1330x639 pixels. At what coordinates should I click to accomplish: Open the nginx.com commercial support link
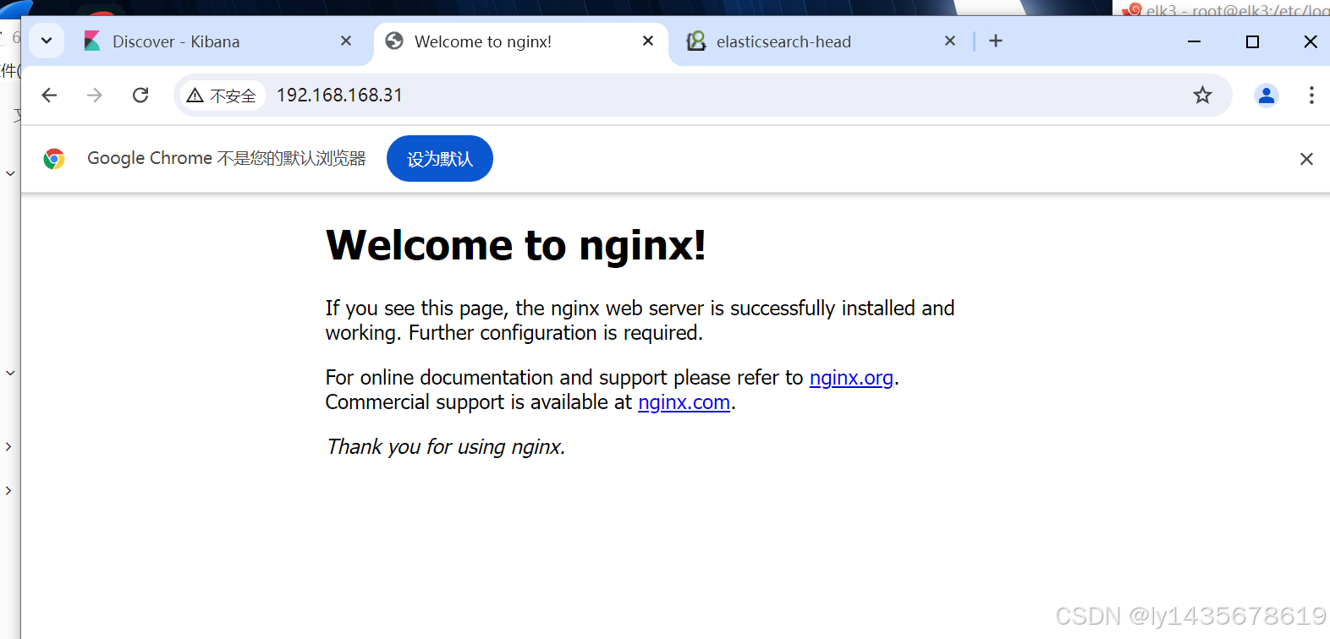(684, 402)
